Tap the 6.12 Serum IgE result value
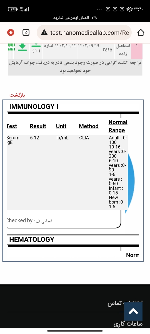 pyautogui.click(x=34, y=138)
